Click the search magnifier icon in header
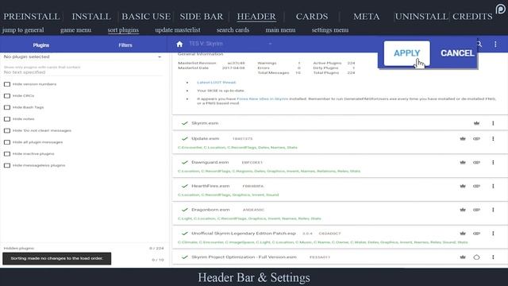The image size is (508, 286). [479, 44]
